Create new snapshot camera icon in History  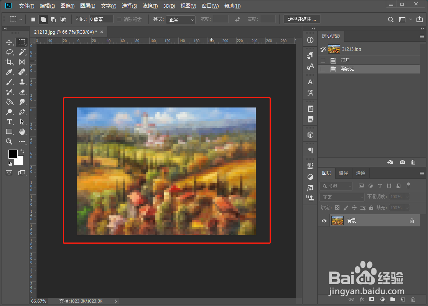(x=402, y=162)
